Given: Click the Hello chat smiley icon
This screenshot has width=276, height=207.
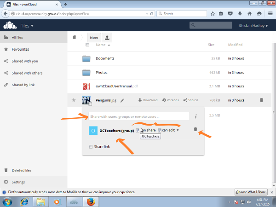Looking at the screenshot, I should [259, 13].
